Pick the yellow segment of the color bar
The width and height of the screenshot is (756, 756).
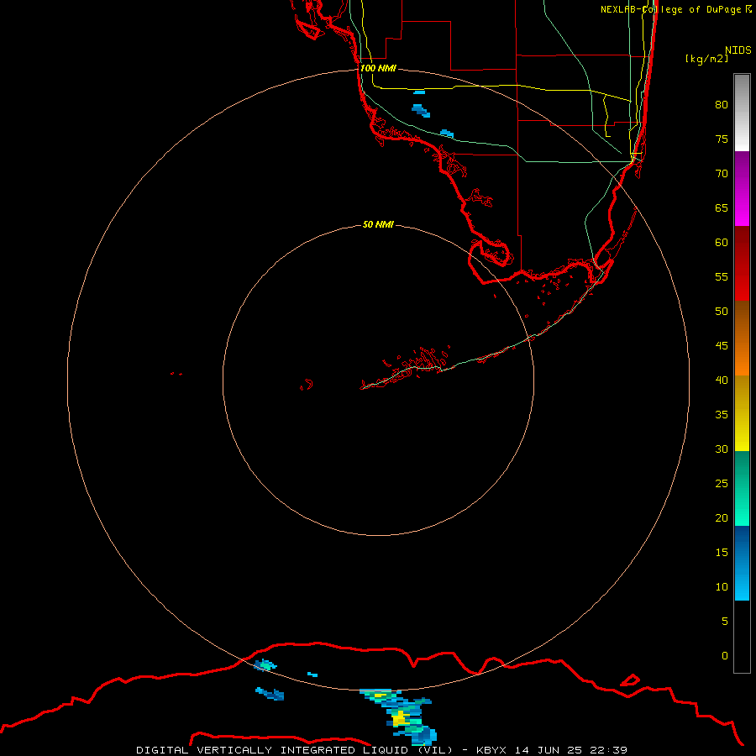[742, 413]
